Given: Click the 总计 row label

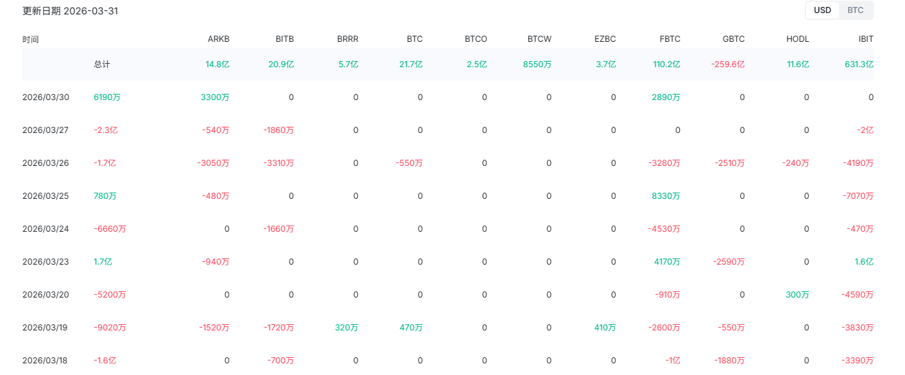Looking at the screenshot, I should (x=102, y=64).
